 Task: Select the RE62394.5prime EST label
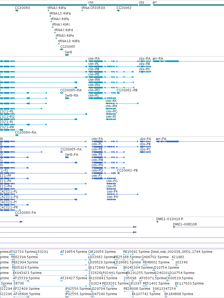[x=25, y=257]
